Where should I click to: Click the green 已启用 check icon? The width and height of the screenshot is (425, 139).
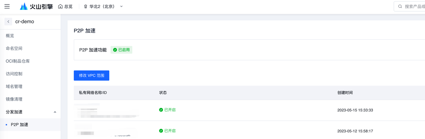[x=115, y=50]
